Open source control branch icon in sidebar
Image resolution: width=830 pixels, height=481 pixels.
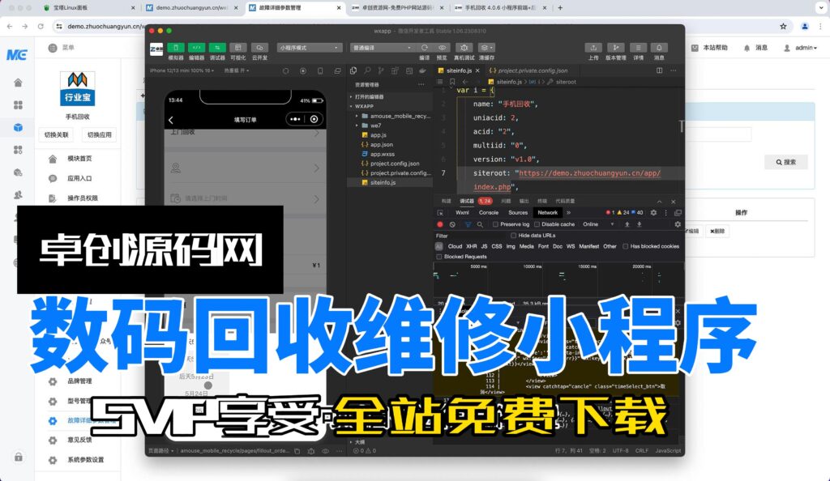pyautogui.click(x=381, y=70)
